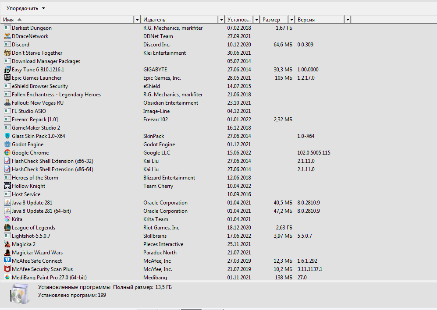Click the Darkest Dungeon program icon
437x310 pixels.
click(x=7, y=28)
